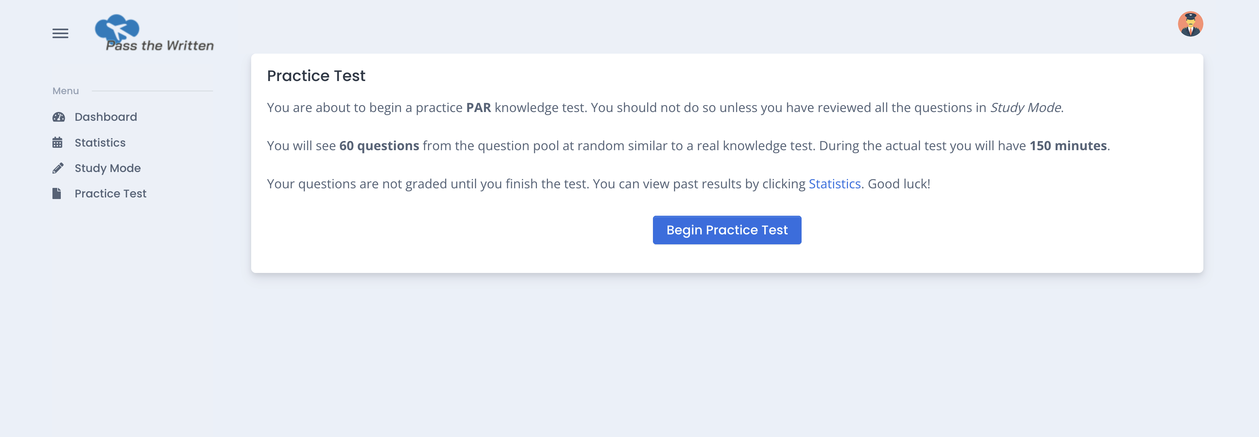Click the Practice Test document icon
Screen dimensions: 1259x437
[x=57, y=193]
